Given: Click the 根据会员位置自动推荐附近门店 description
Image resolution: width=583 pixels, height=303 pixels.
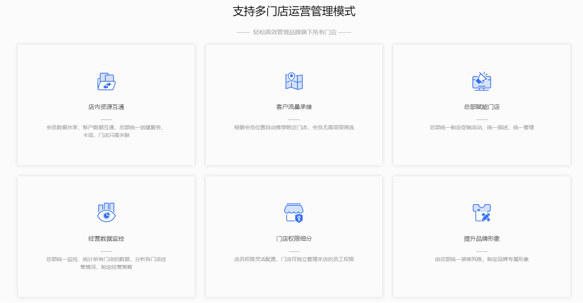Looking at the screenshot, I should tap(294, 127).
